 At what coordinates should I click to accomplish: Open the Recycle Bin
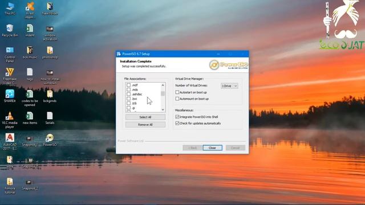click(10, 30)
